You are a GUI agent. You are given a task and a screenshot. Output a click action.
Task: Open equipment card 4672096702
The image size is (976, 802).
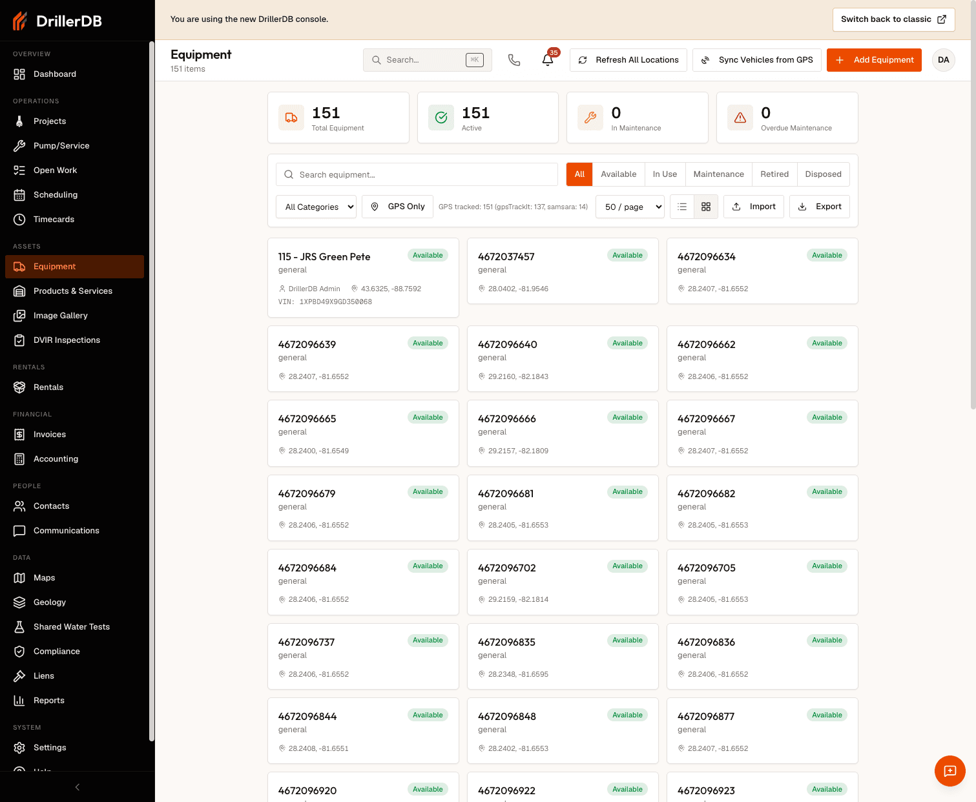(563, 582)
